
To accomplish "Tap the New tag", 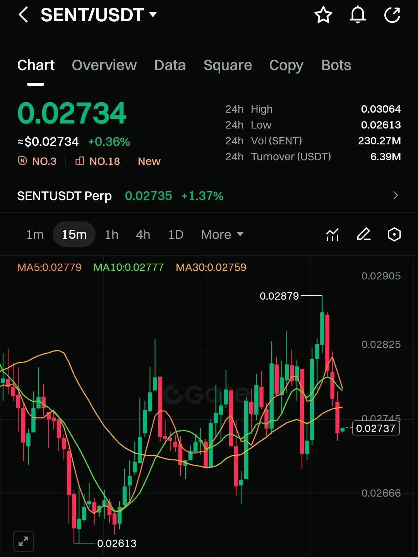I will tap(149, 161).
